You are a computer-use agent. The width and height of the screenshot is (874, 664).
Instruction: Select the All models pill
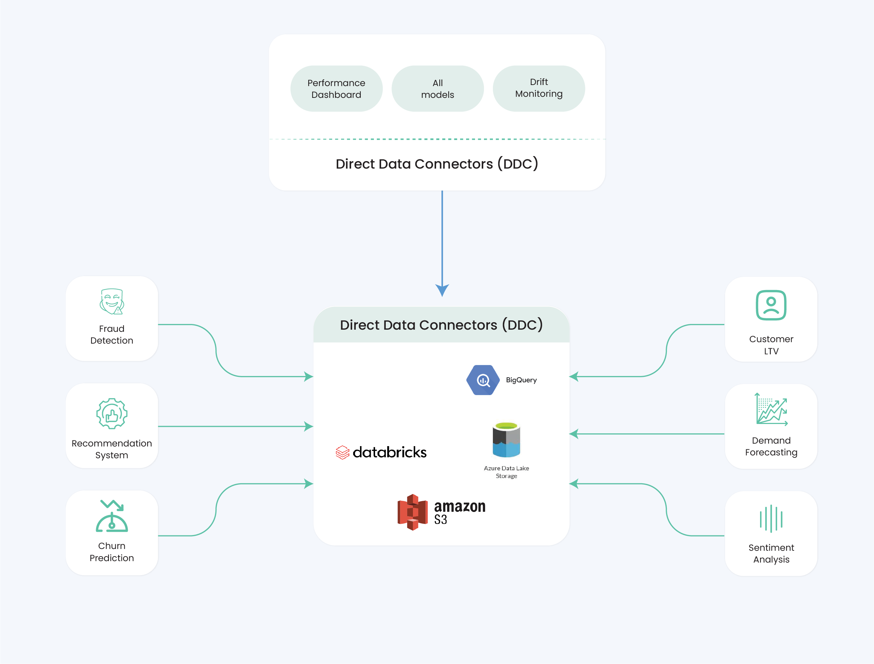click(438, 89)
